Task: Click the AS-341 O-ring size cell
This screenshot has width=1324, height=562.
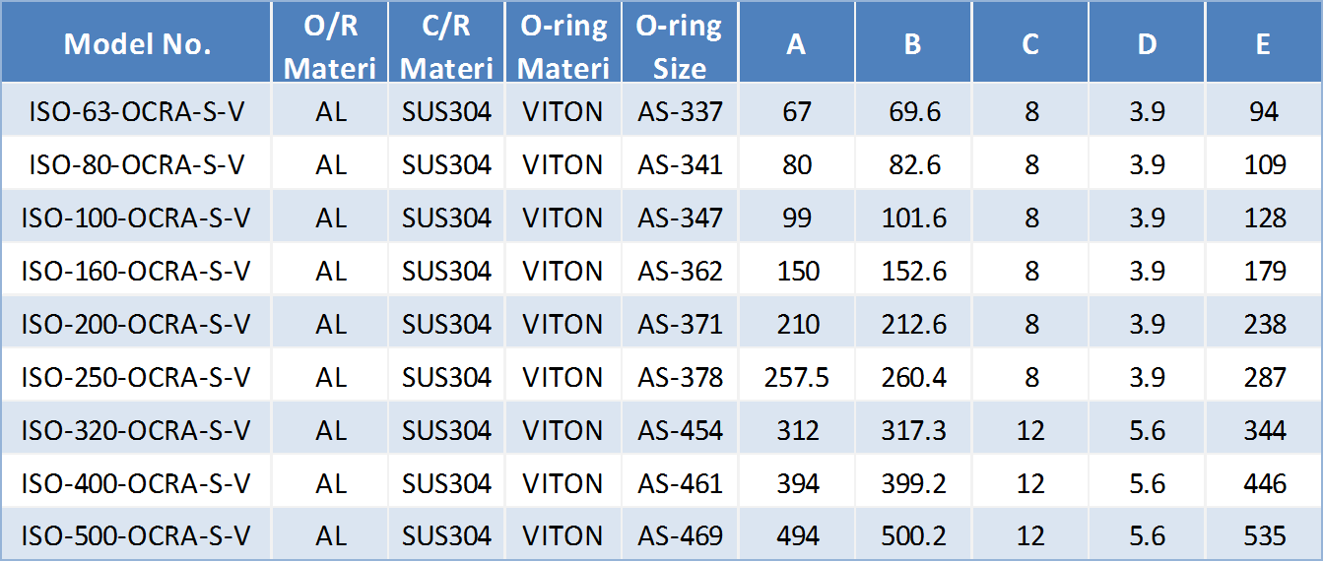Action: 680,163
